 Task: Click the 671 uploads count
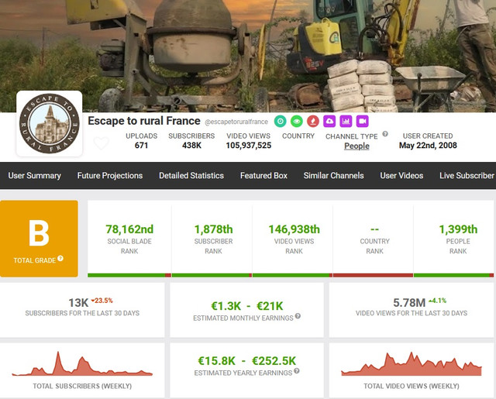click(141, 146)
